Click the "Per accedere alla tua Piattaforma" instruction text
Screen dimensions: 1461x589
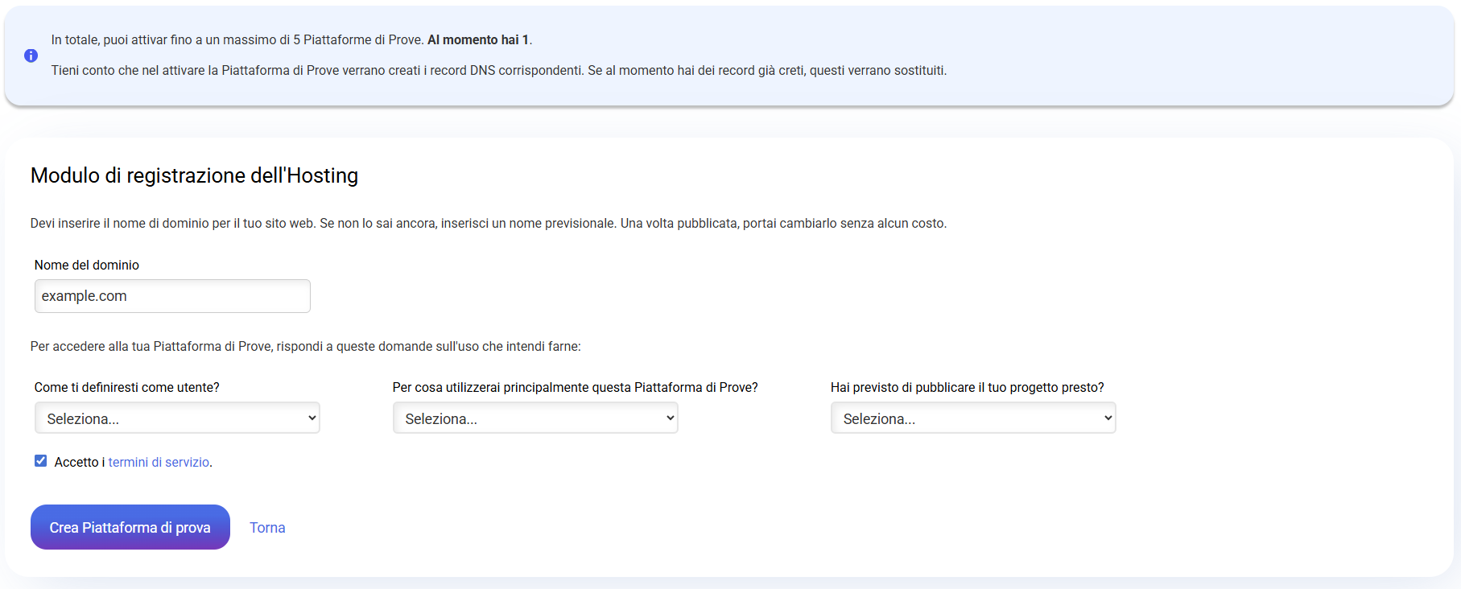(305, 346)
